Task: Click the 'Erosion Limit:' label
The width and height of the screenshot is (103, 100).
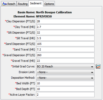Action: 27,72
